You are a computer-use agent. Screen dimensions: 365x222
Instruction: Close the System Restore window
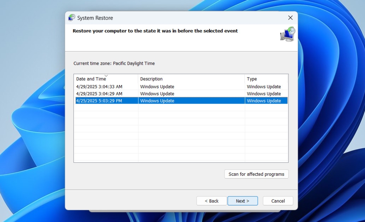coord(290,17)
